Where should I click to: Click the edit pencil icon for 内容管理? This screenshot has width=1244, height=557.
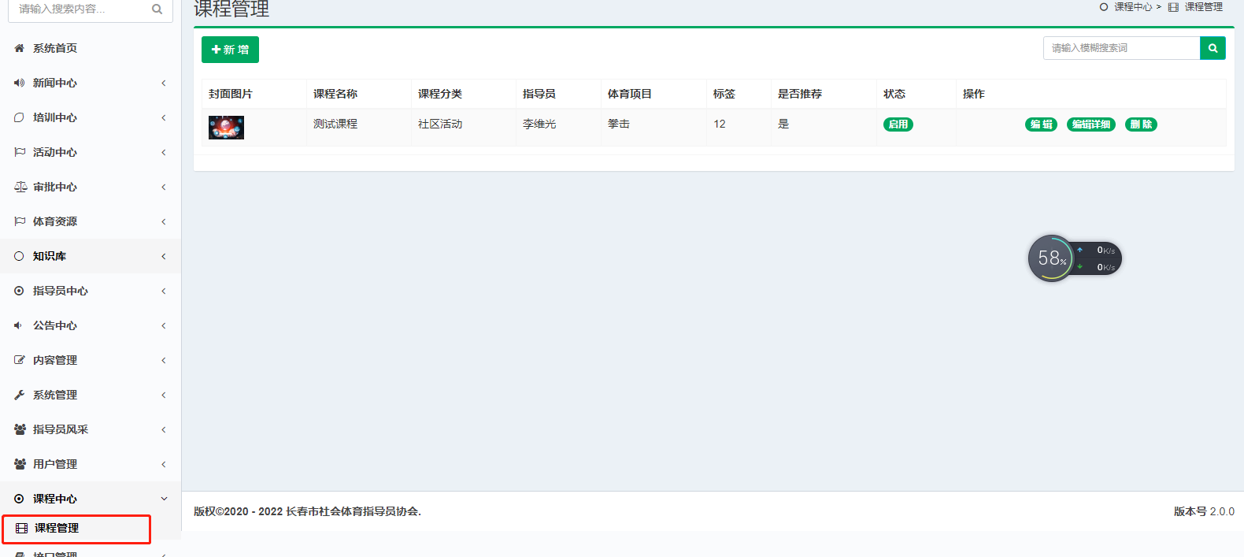(20, 360)
